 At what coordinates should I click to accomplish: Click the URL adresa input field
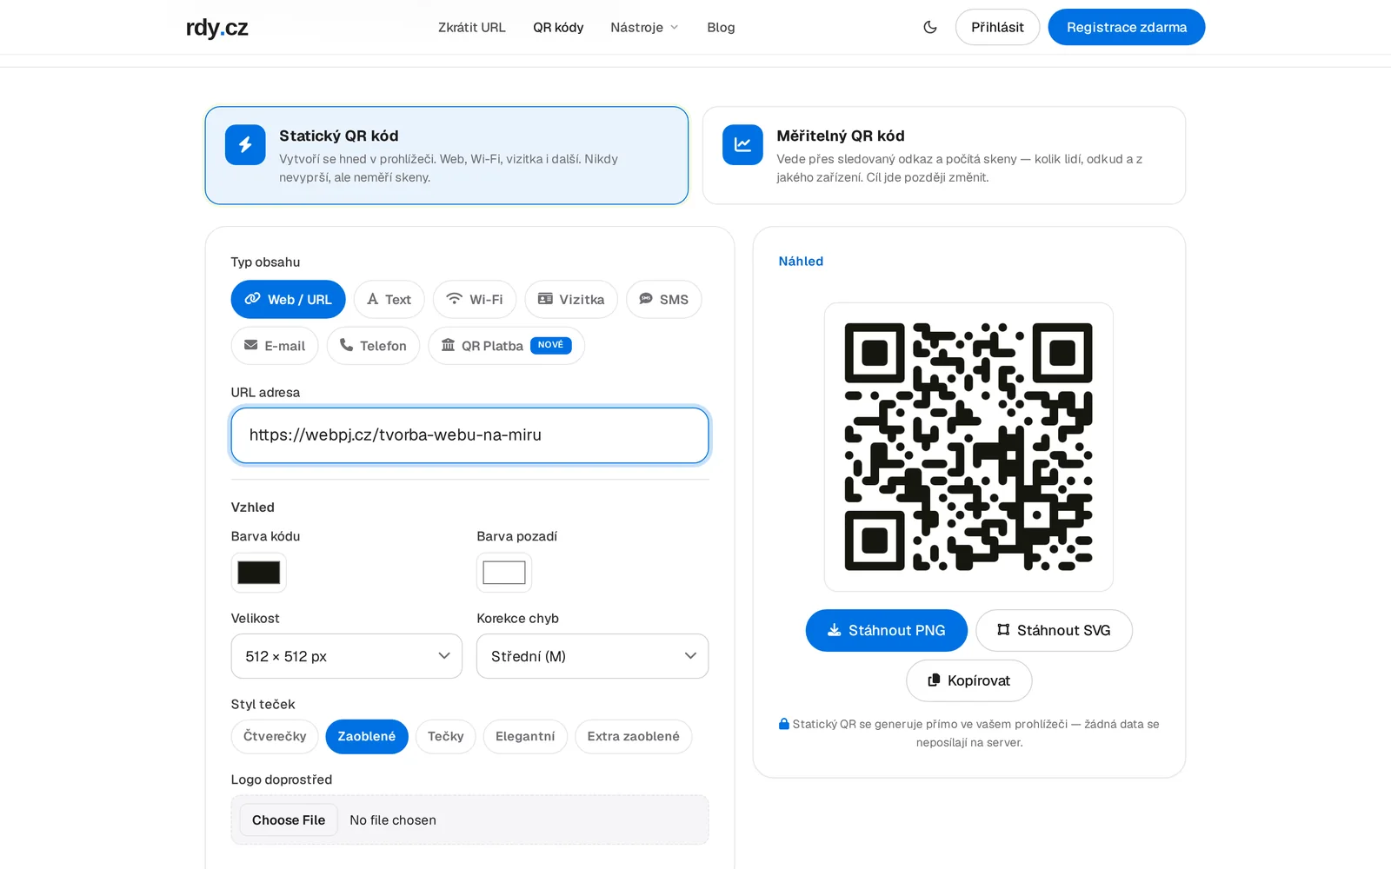[469, 435]
